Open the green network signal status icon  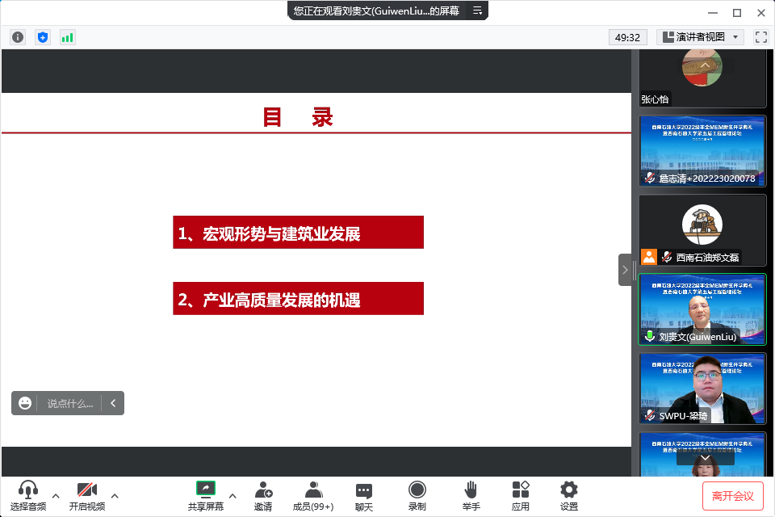[x=67, y=37]
